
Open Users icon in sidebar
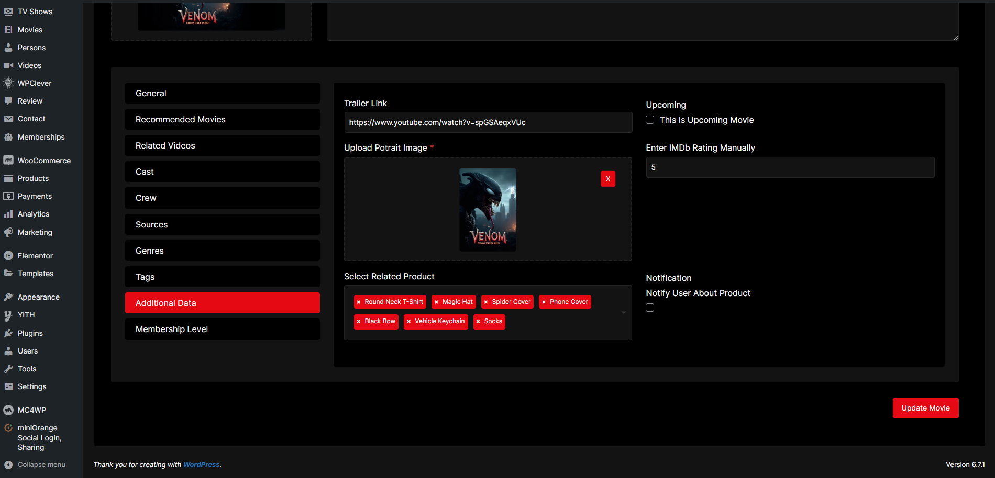pyautogui.click(x=8, y=351)
